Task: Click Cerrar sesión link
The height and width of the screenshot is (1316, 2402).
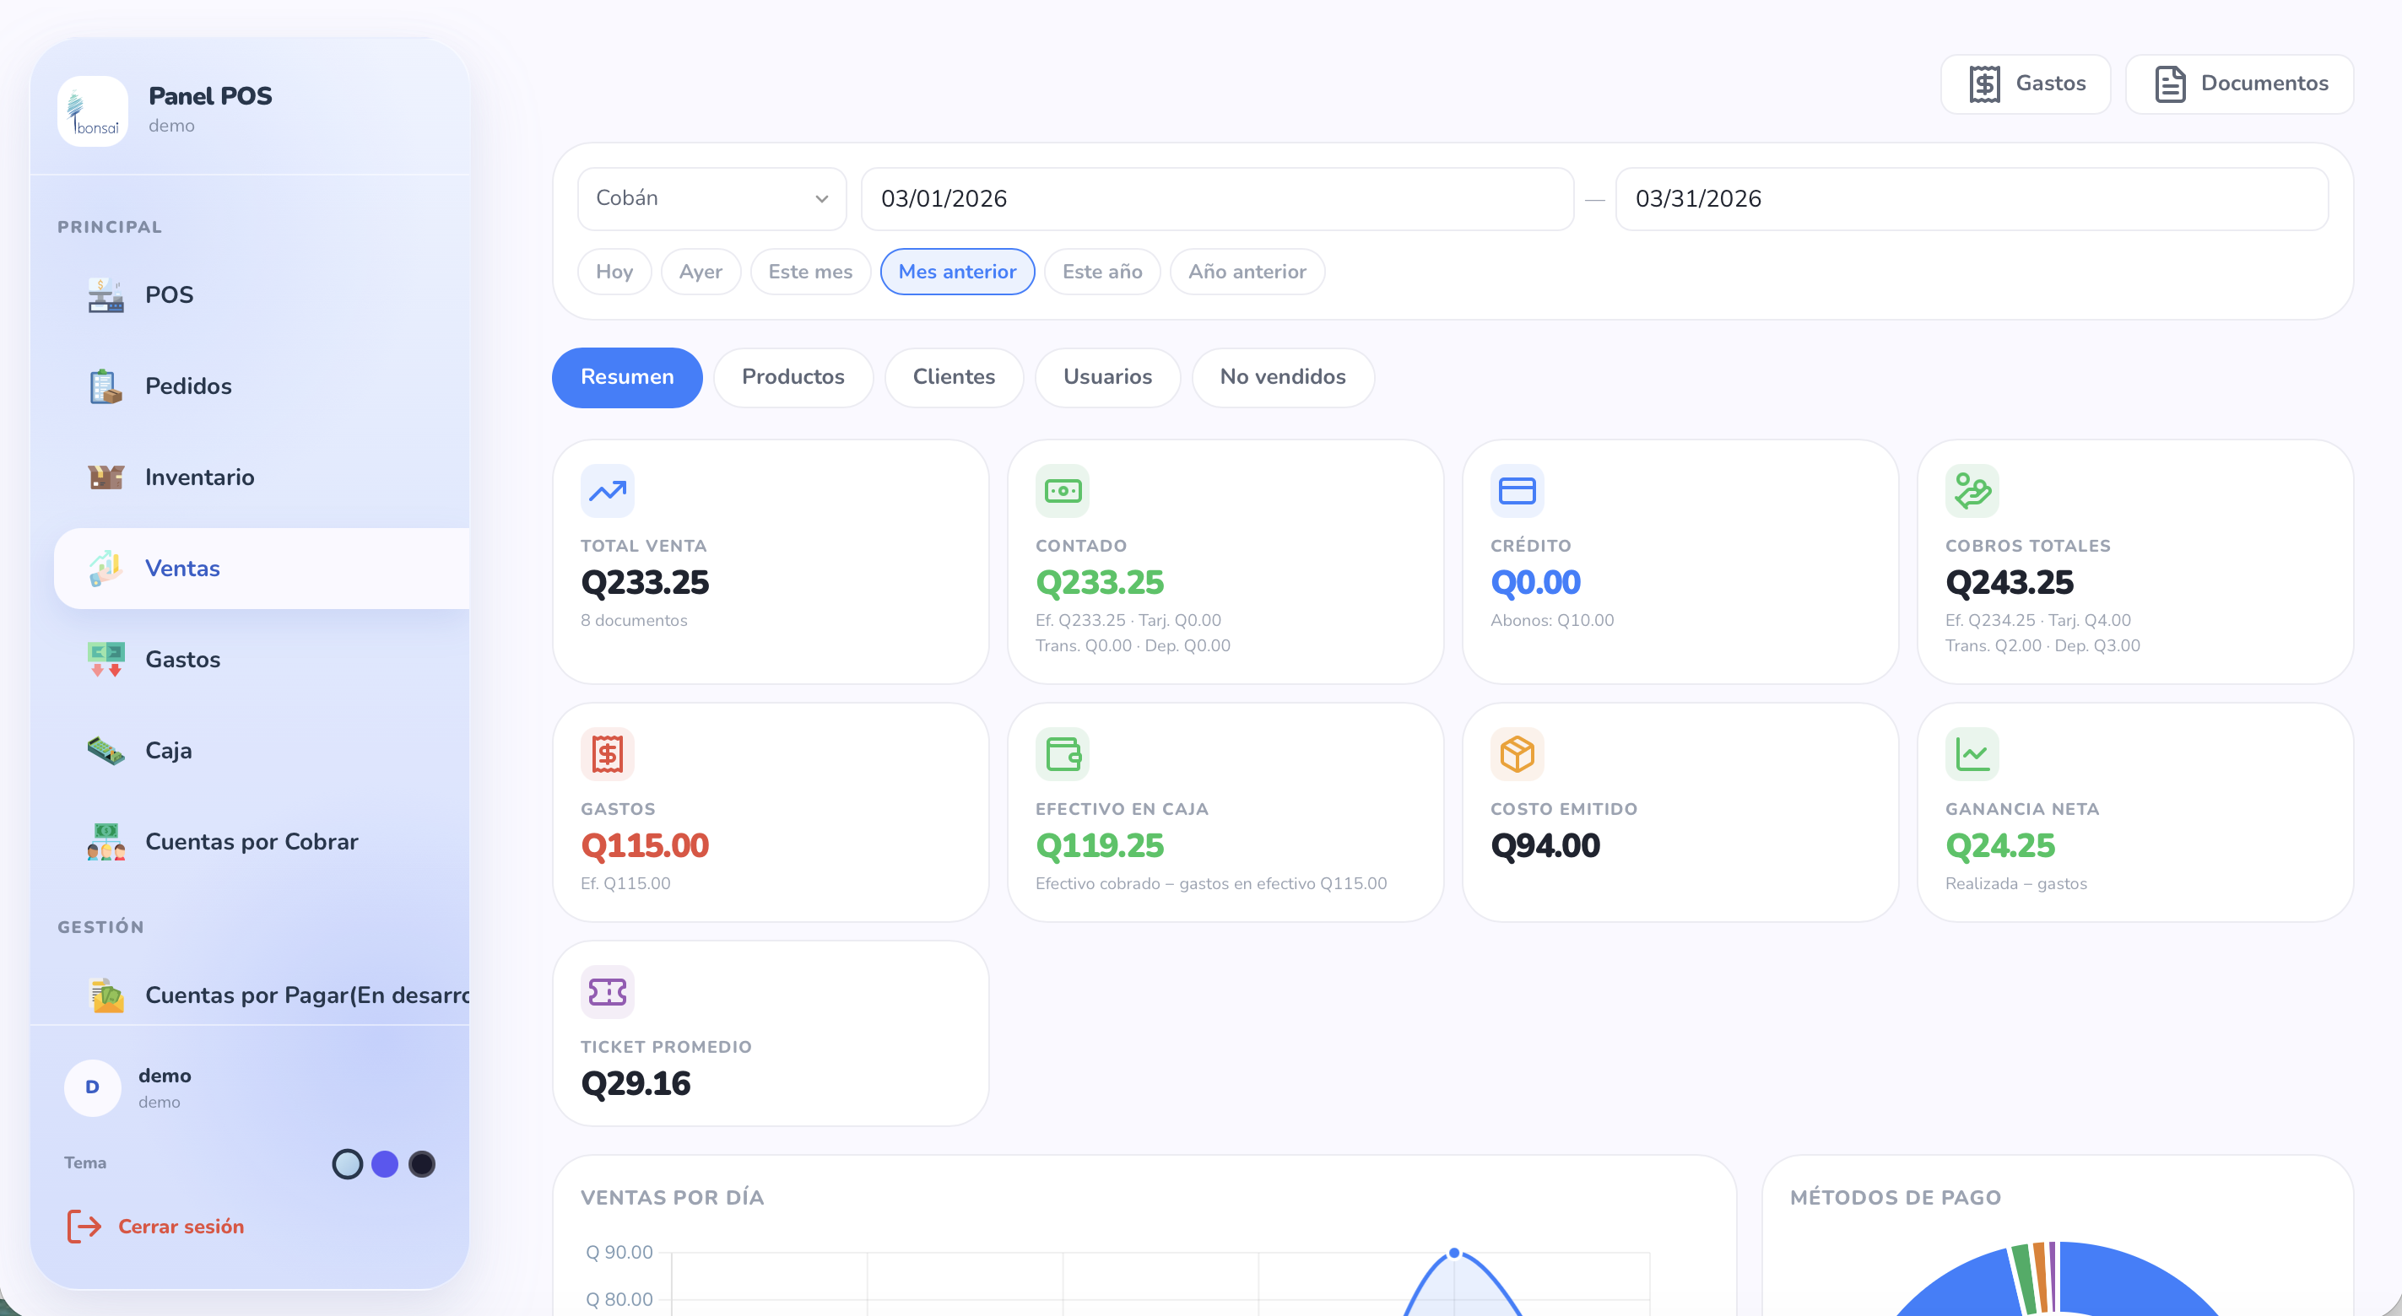Action: 181,1227
